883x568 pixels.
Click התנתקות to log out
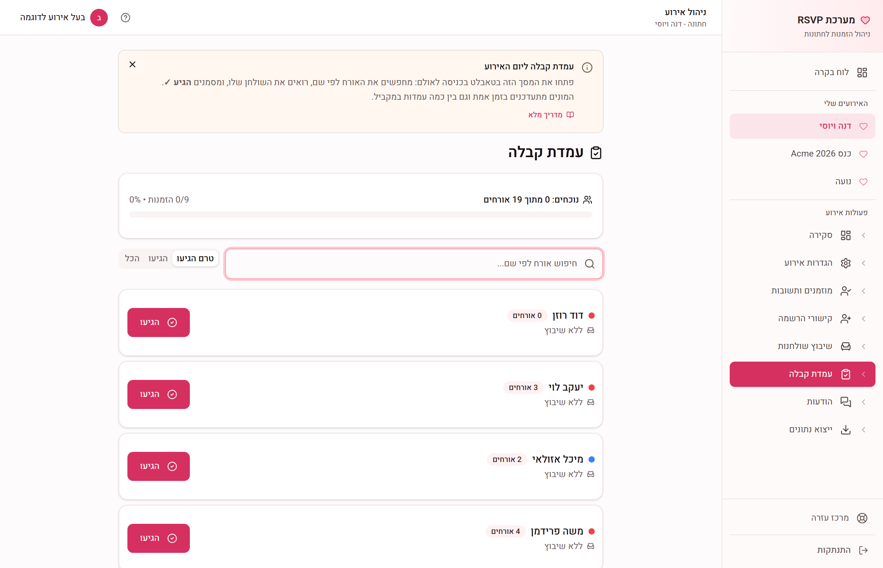(x=803, y=550)
